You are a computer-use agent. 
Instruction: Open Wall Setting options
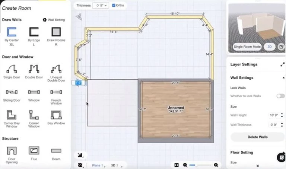pyautogui.click(x=54, y=20)
